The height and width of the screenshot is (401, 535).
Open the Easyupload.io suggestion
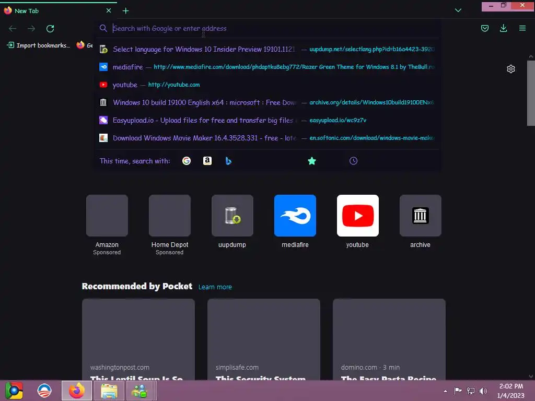tap(267, 120)
